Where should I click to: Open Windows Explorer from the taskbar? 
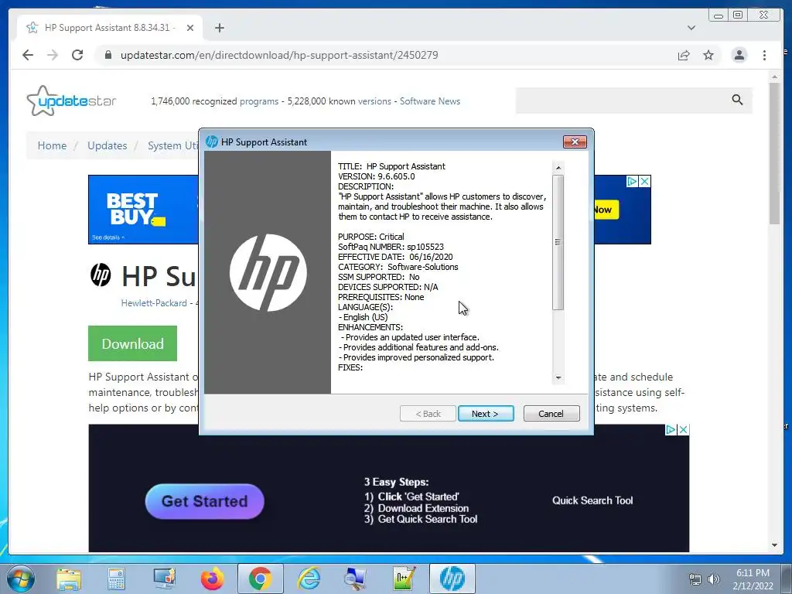69,579
